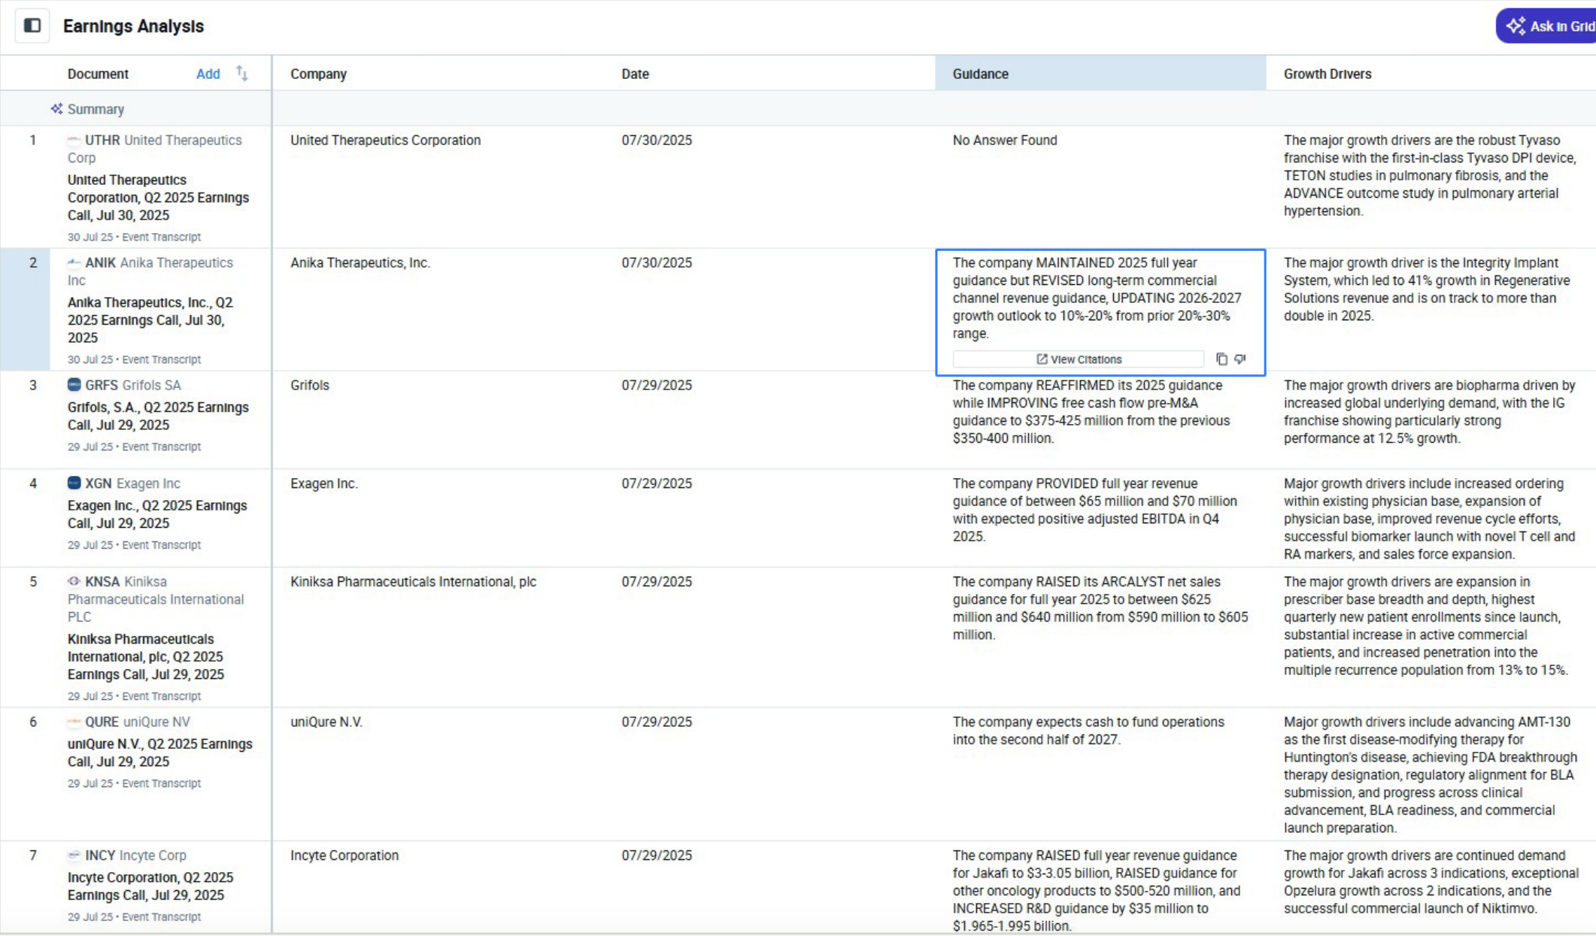The width and height of the screenshot is (1596, 936).
Task: Open the Exagen Inc. Q2 2025 Earnings Call document
Action: point(157,514)
